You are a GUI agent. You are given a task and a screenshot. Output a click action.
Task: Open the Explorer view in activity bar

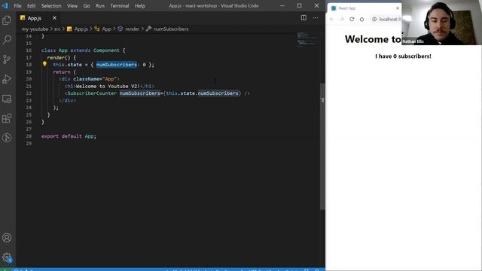7,20
